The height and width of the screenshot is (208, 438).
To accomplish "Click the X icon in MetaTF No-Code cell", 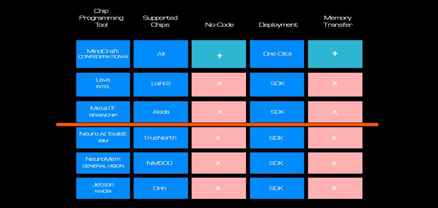I will 219,112.
